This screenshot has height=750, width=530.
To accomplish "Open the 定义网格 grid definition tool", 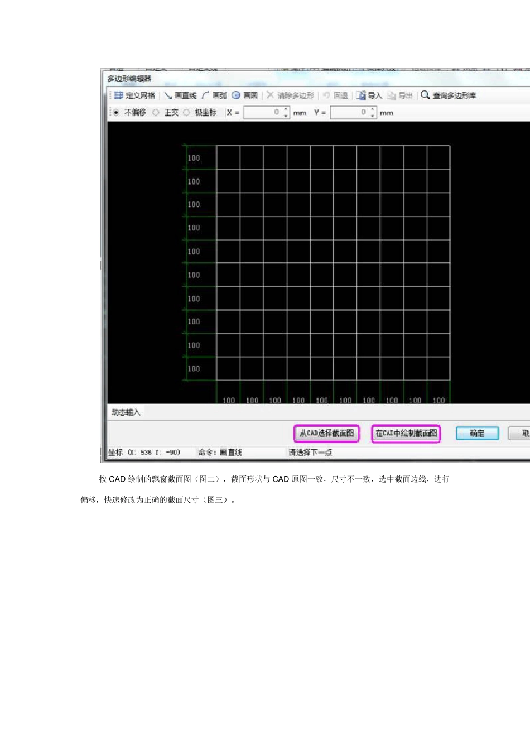I will click(134, 95).
